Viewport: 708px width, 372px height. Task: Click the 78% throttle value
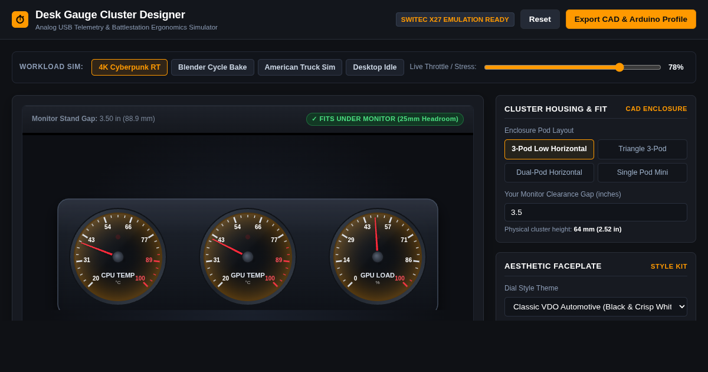(676, 67)
